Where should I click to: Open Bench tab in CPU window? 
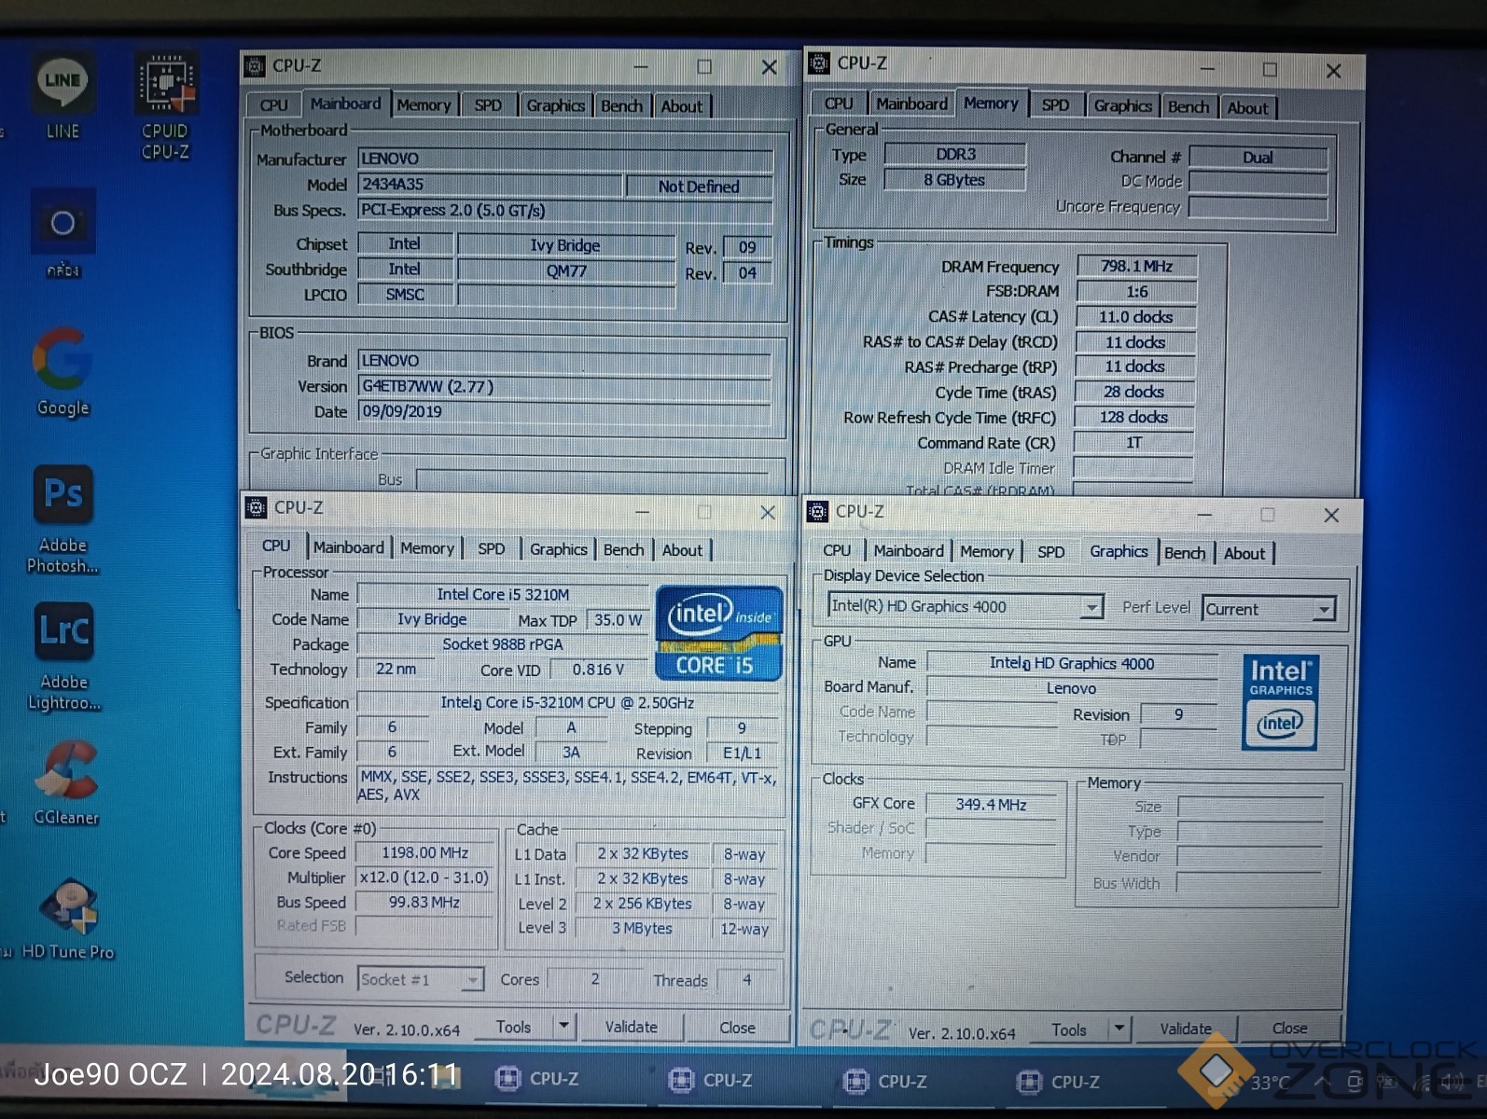coord(623,550)
